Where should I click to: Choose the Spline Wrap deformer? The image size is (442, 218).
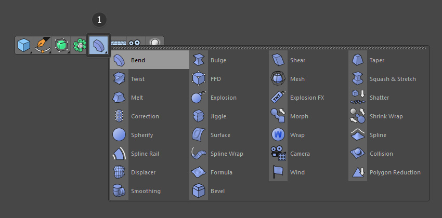coord(226,154)
